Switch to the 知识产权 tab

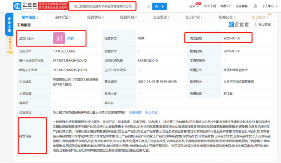(194, 17)
